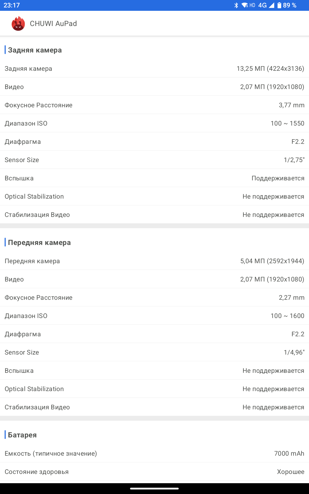Tap the front Sensor Size 1/4,96" row
The height and width of the screenshot is (494, 309).
point(154,352)
